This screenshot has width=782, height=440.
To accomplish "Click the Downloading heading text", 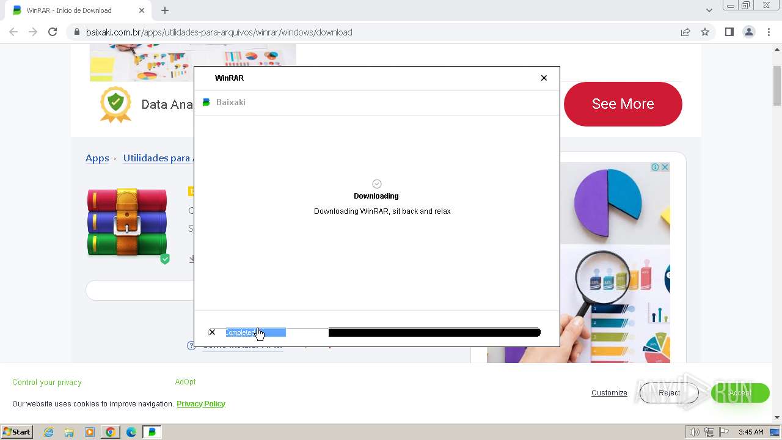I will [376, 196].
